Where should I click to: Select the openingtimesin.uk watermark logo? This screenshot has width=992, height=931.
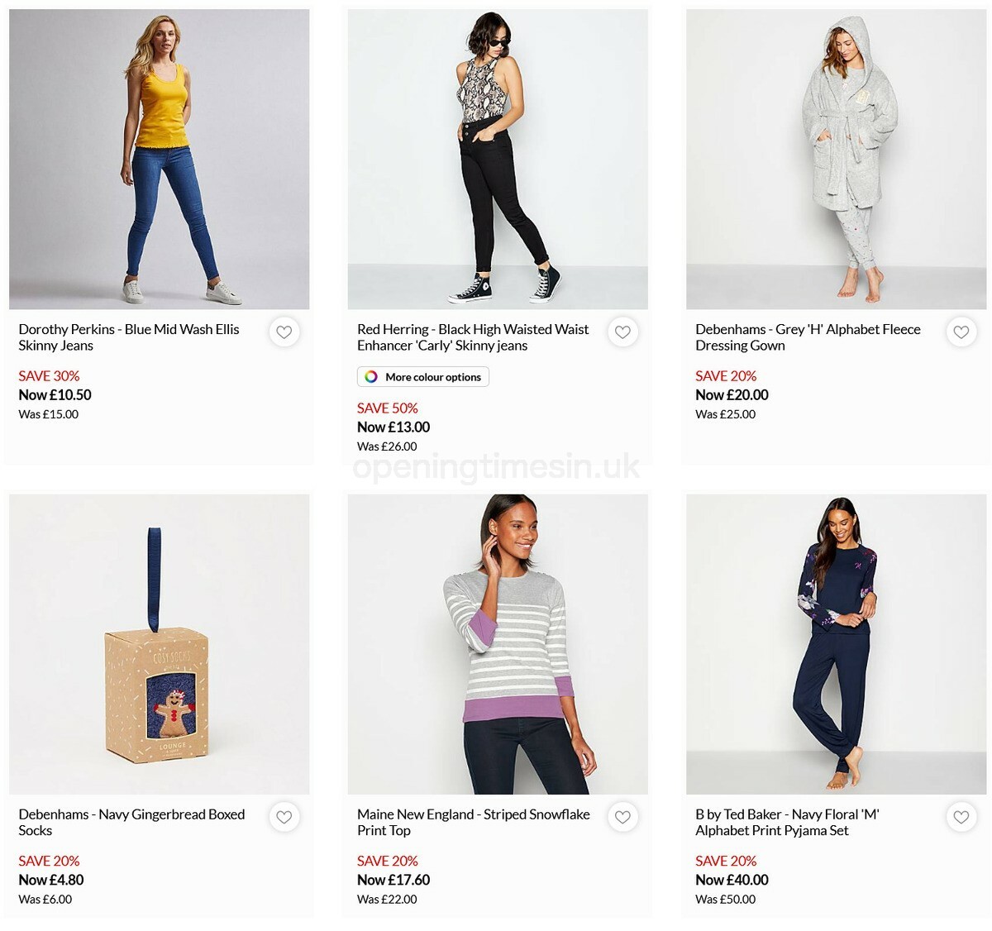(494, 468)
